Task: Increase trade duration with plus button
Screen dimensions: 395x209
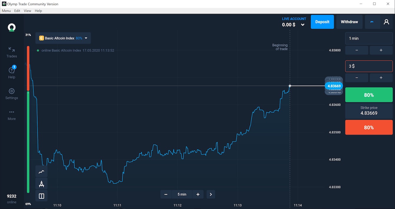Action: pyautogui.click(x=381, y=50)
